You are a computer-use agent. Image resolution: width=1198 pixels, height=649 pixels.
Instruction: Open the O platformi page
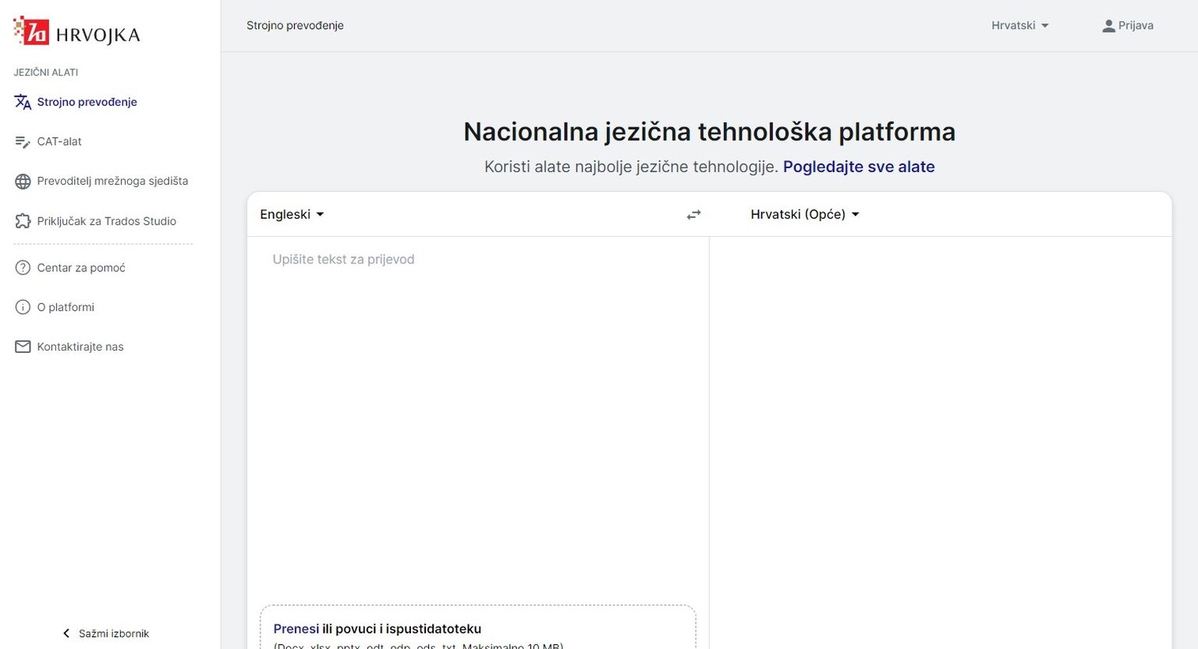[x=66, y=308]
